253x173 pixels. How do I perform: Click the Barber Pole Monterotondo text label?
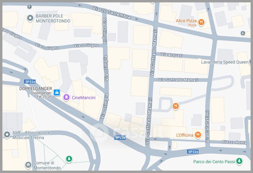(53, 18)
